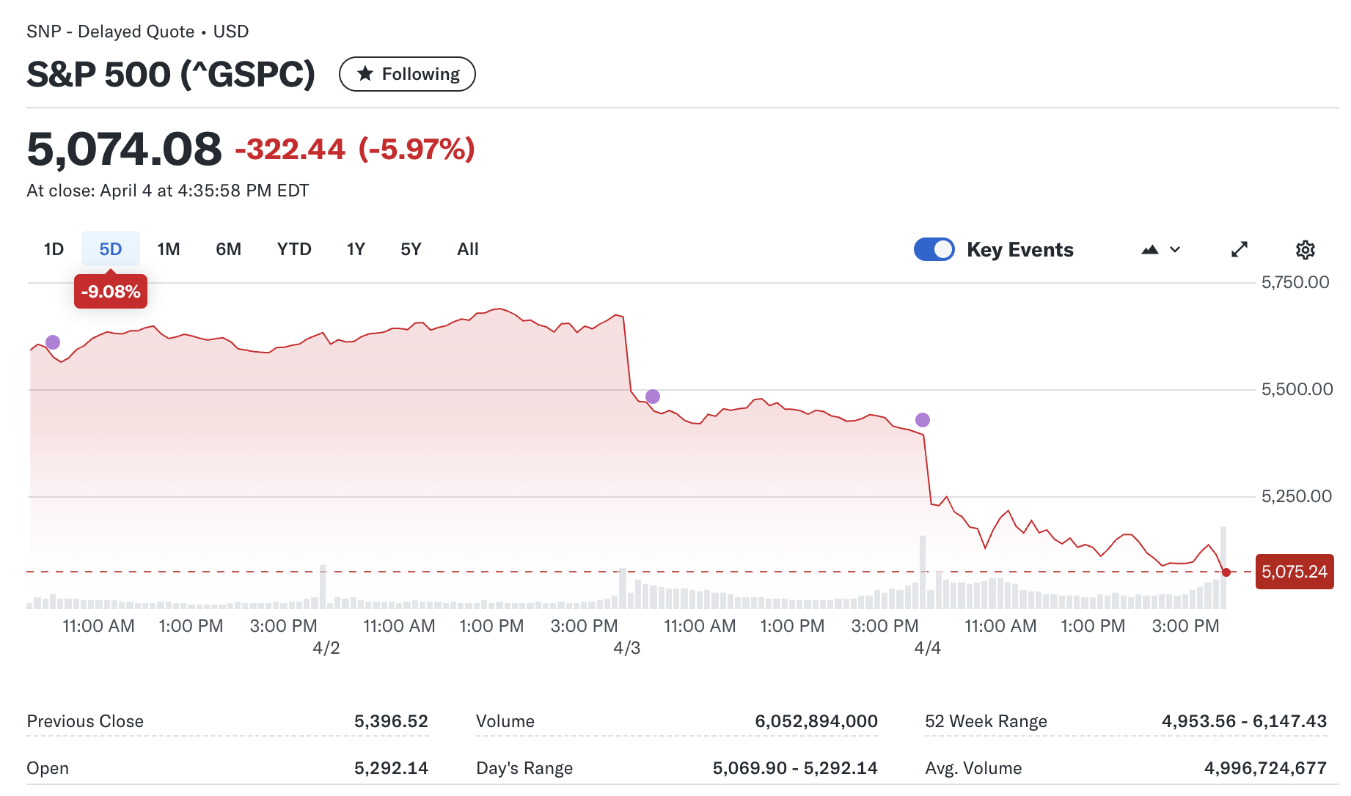Image resolution: width=1351 pixels, height=796 pixels.
Task: Click the -322.44 price change text
Action: [x=290, y=150]
